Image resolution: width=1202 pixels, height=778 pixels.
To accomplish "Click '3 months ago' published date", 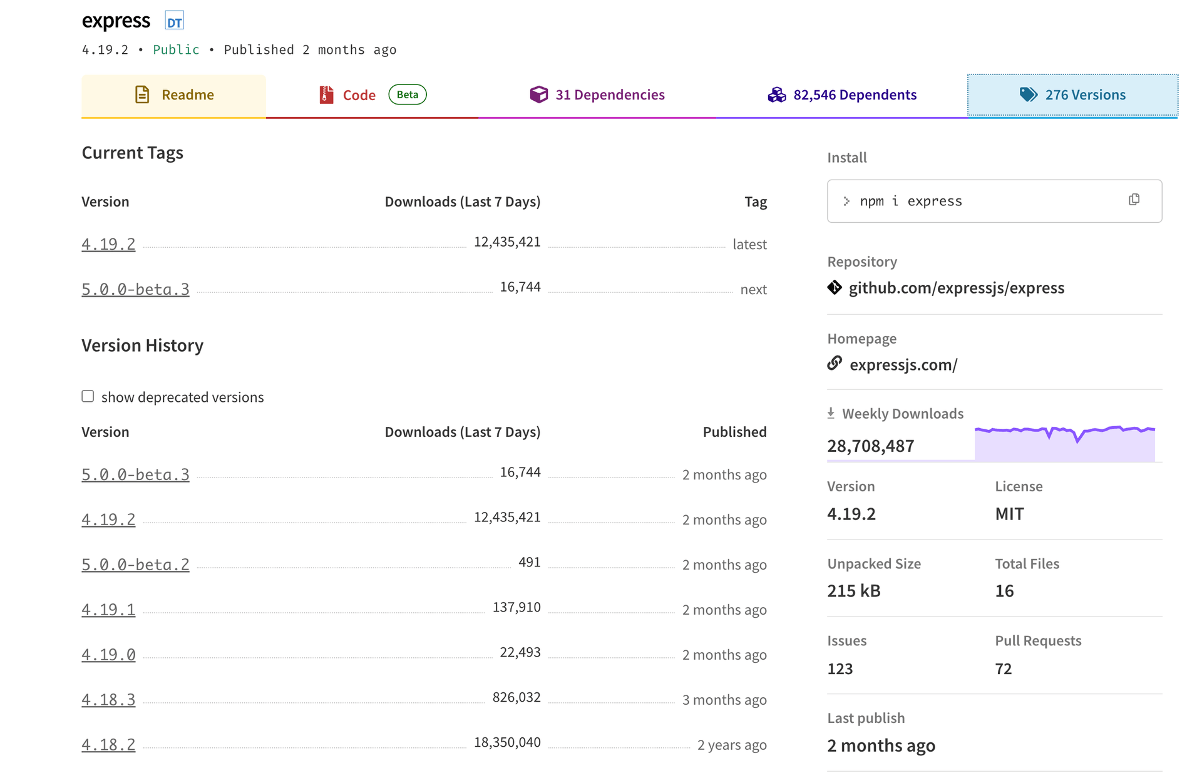I will 724,700.
